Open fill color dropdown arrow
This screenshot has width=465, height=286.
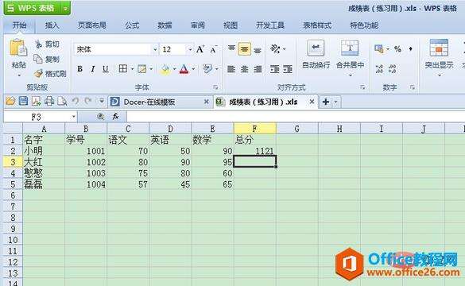[174, 69]
